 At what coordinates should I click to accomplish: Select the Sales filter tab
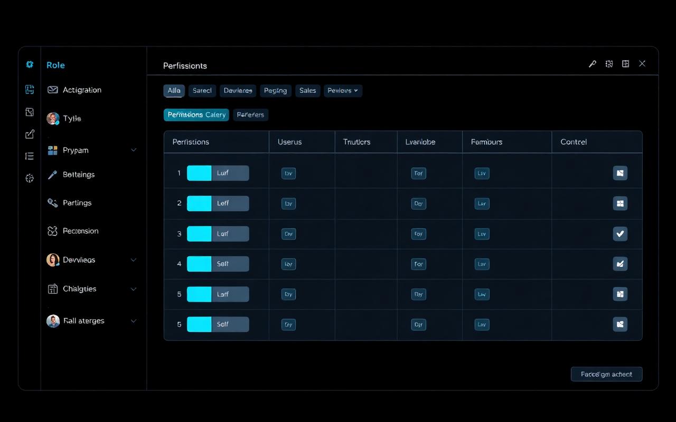308,91
